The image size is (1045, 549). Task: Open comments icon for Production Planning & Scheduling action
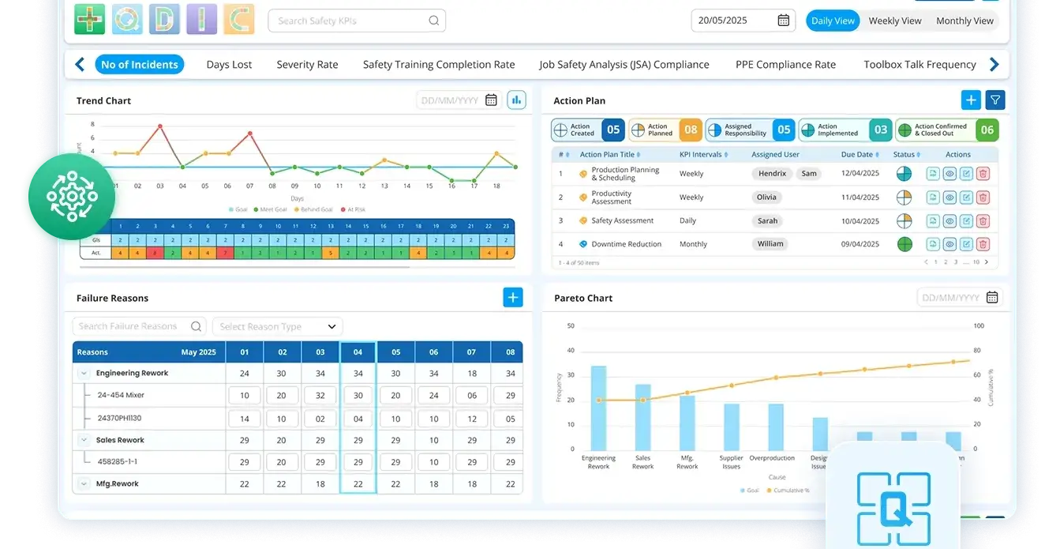point(934,173)
